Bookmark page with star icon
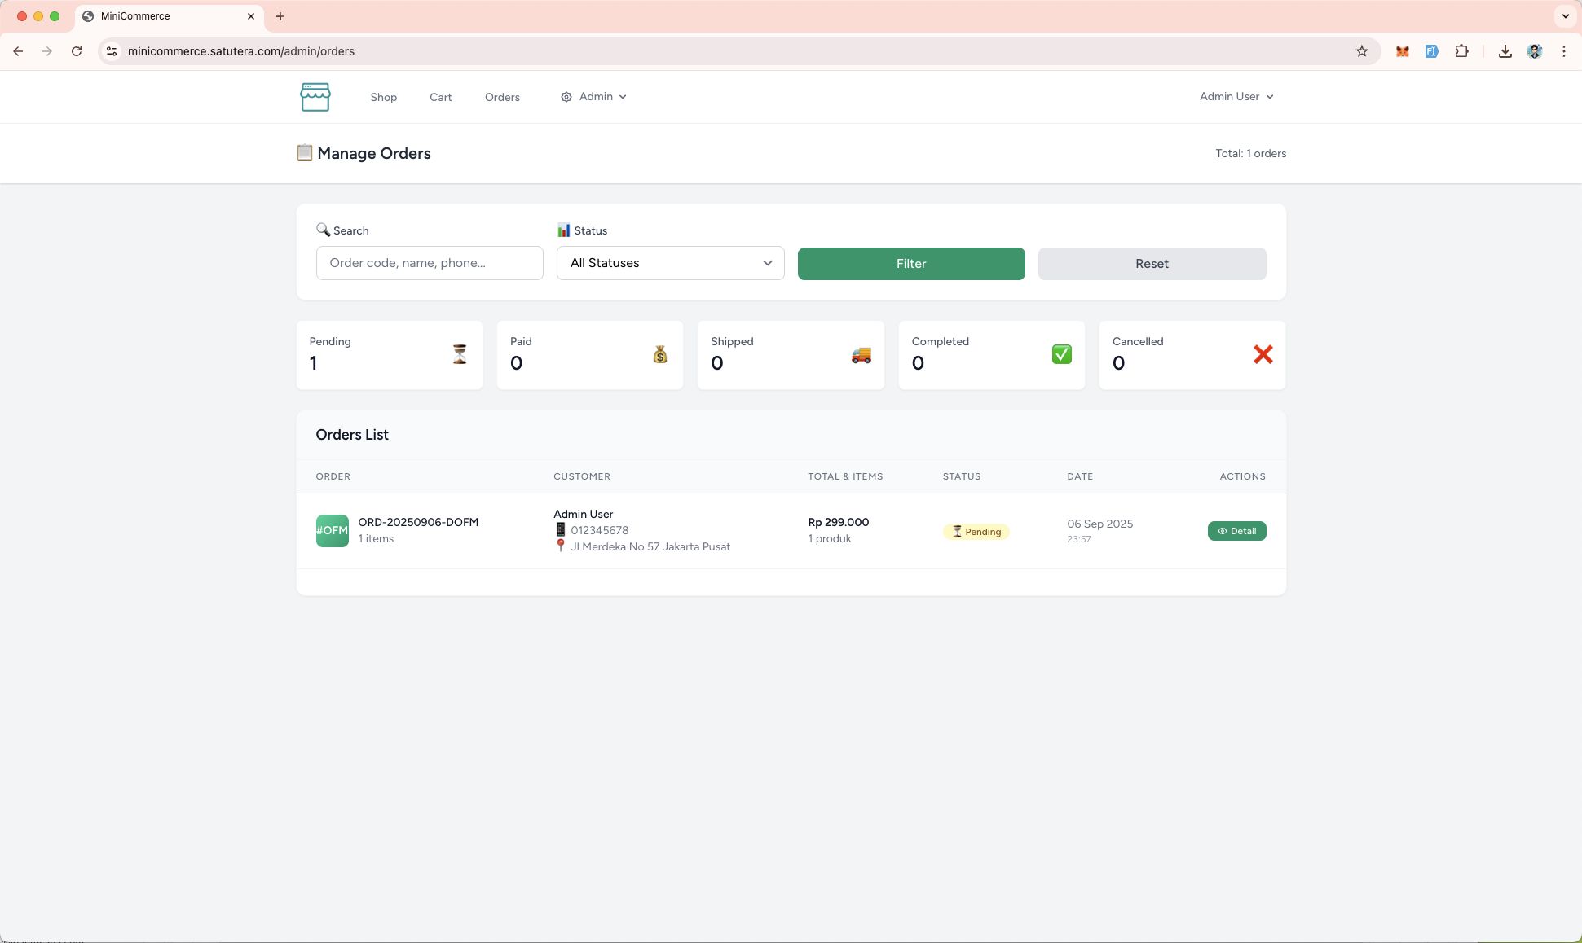Image resolution: width=1582 pixels, height=943 pixels. pos(1361,51)
